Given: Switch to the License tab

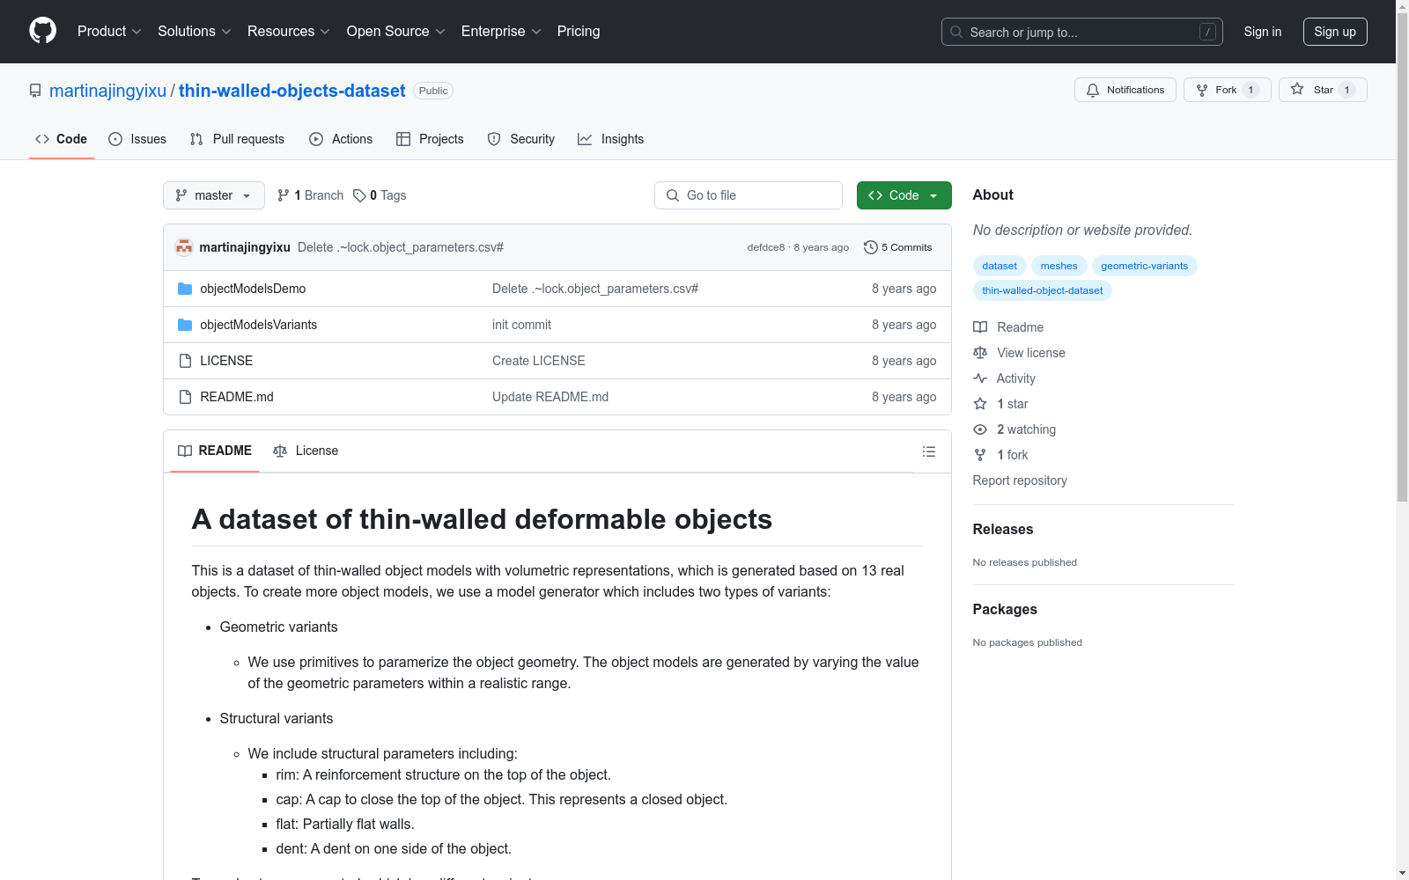Looking at the screenshot, I should 306,451.
